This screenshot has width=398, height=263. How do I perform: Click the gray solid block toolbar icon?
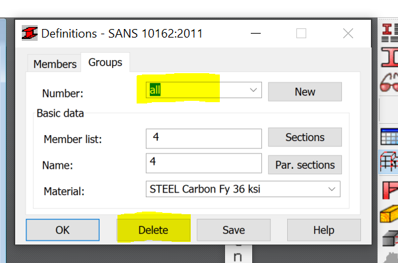390,239
